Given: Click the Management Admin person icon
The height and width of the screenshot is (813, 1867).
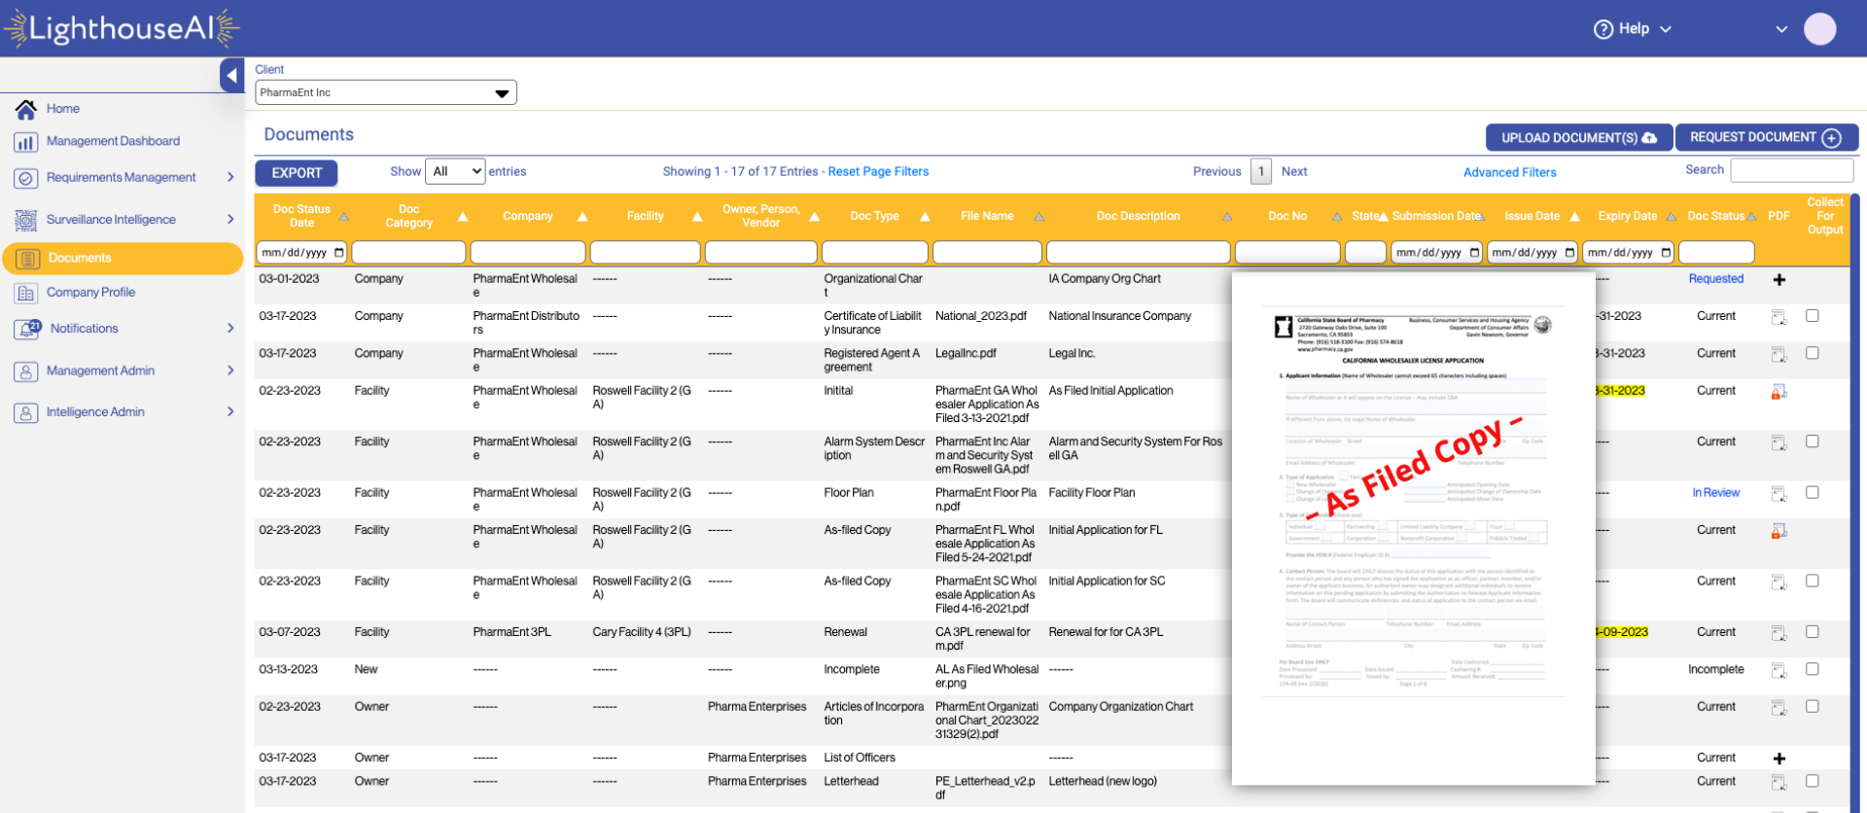Looking at the screenshot, I should [26, 371].
